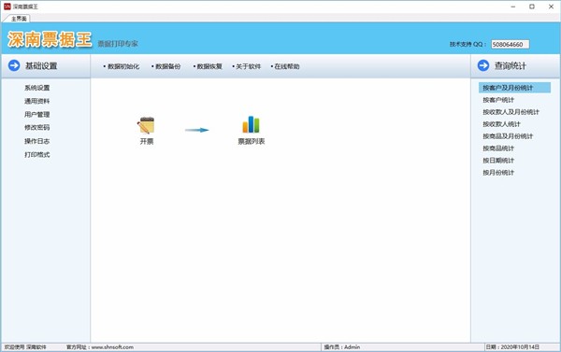
Task: Select 按商品及月份统计 report
Action: tap(508, 136)
